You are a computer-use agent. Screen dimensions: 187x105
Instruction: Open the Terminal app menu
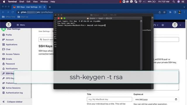pyautogui.click(x=12, y=1)
